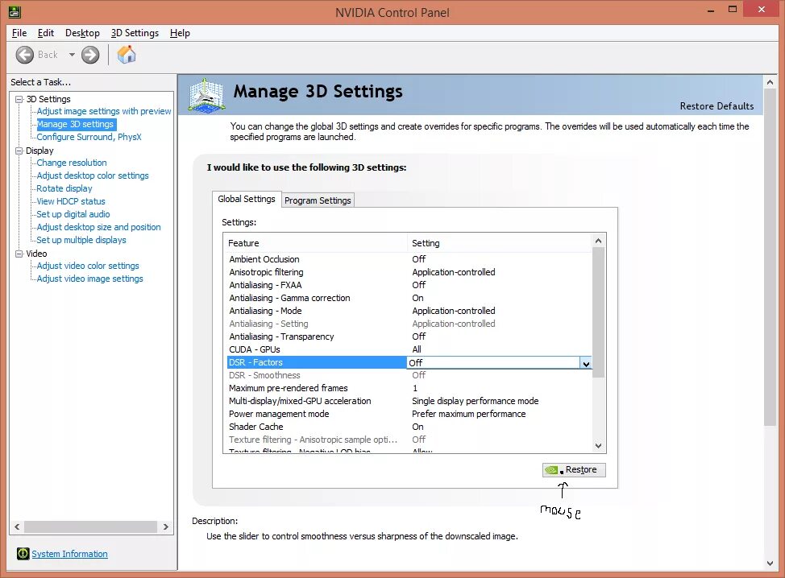785x578 pixels.
Task: Select Antialiasing - Gamma correction row
Action: [x=409, y=298]
